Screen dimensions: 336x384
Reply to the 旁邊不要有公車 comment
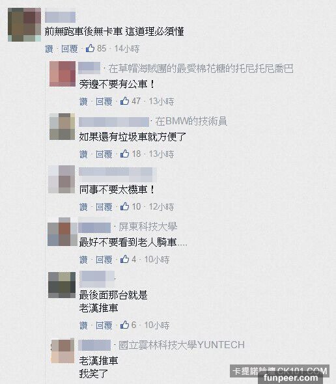104,101
